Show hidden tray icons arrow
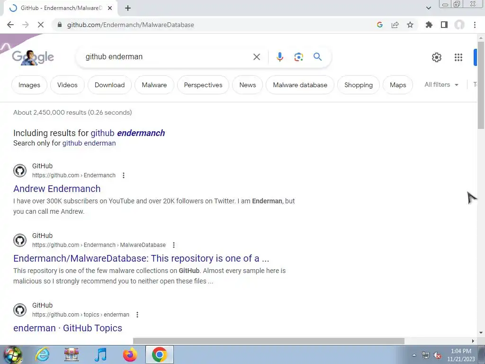485x364 pixels. click(414, 355)
